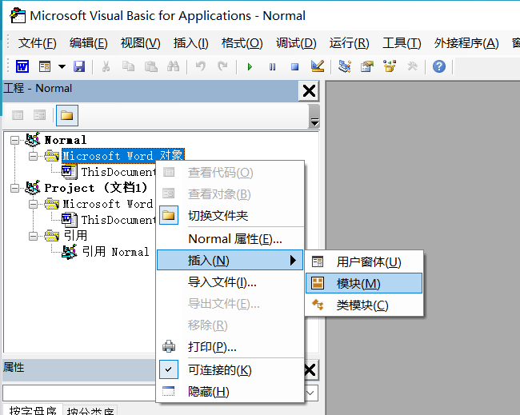Open the Object Browser toolbar icon

click(x=390, y=66)
